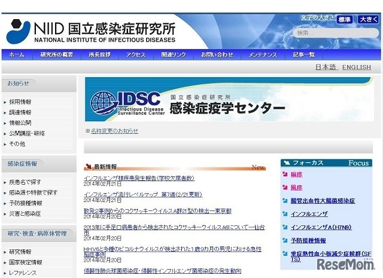Open インフルエンザ focus link
383x278 pixels.
pos(309,214)
